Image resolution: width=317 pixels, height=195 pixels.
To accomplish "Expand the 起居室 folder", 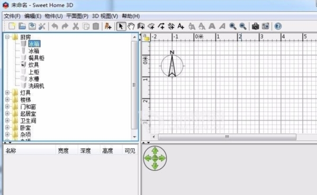I will [7, 114].
